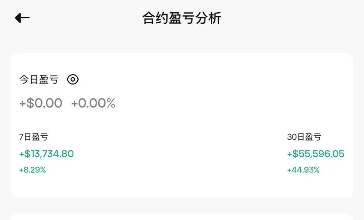Click the white card's bottom padding under +8.29%
This screenshot has height=220, width=364.
pos(32,187)
